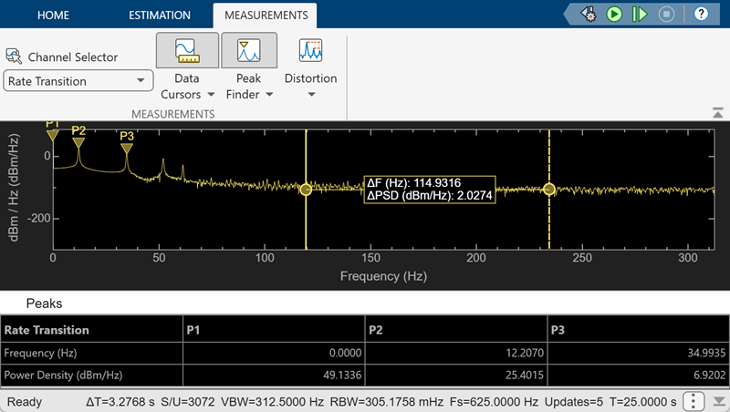Collapse the toolstrip ribbon
Screen dimensions: 730x412
pyautogui.click(x=717, y=113)
